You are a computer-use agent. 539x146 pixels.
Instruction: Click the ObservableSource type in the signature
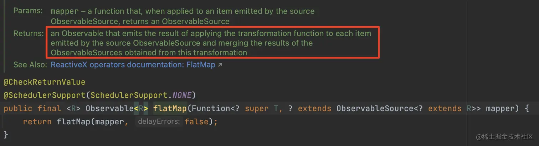(x=373, y=108)
